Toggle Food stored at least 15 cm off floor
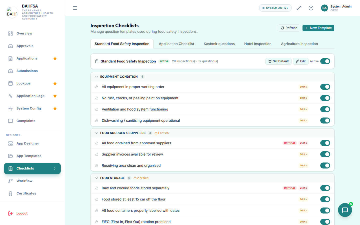The width and height of the screenshot is (360, 225). [x=325, y=199]
